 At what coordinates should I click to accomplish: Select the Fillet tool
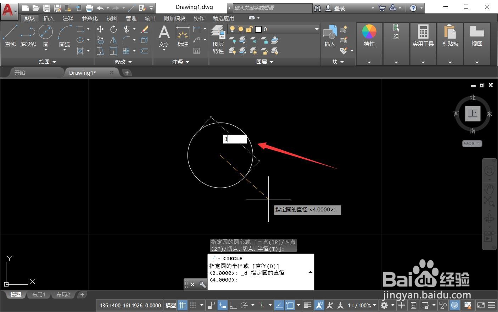[x=126, y=40]
